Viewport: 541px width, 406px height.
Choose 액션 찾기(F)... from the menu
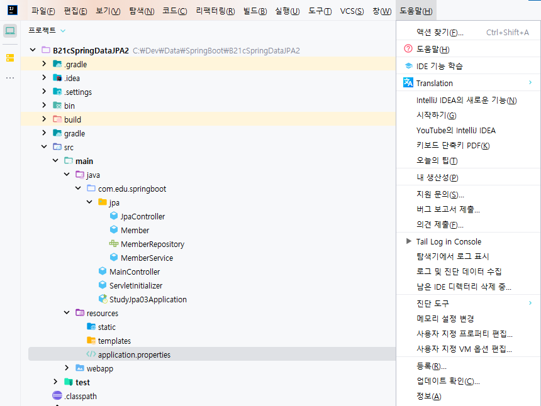(x=468, y=32)
